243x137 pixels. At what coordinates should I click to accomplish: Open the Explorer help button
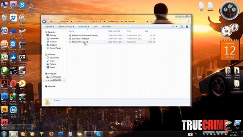[187, 27]
